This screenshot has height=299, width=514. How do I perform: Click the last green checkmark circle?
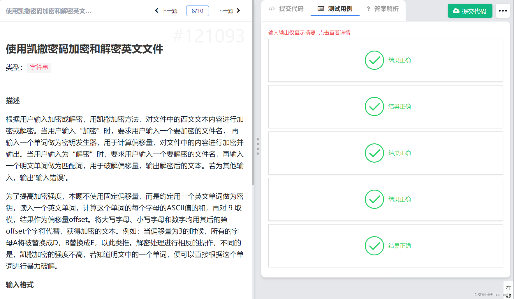point(374,246)
